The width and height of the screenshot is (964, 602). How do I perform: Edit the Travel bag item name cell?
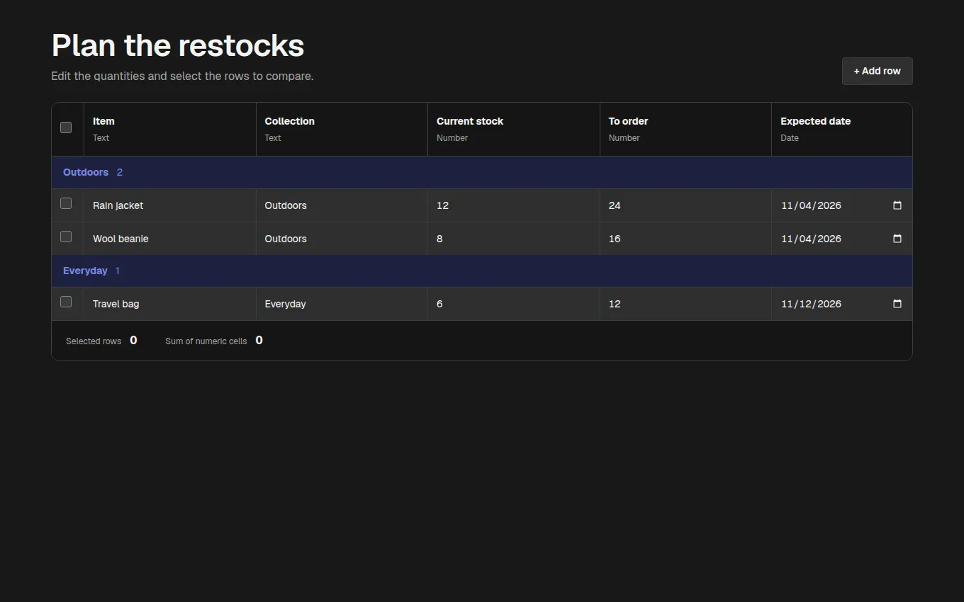(170, 304)
